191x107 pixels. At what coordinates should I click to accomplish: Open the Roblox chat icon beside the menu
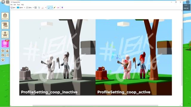pyautogui.click(x=7, y=2)
